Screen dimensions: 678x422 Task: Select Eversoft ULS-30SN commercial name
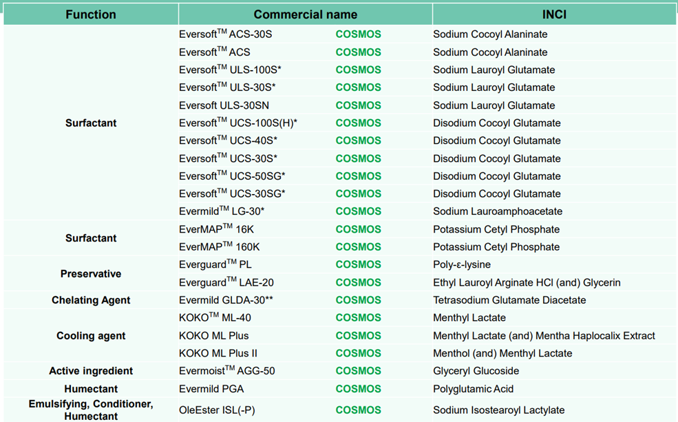[223, 105]
